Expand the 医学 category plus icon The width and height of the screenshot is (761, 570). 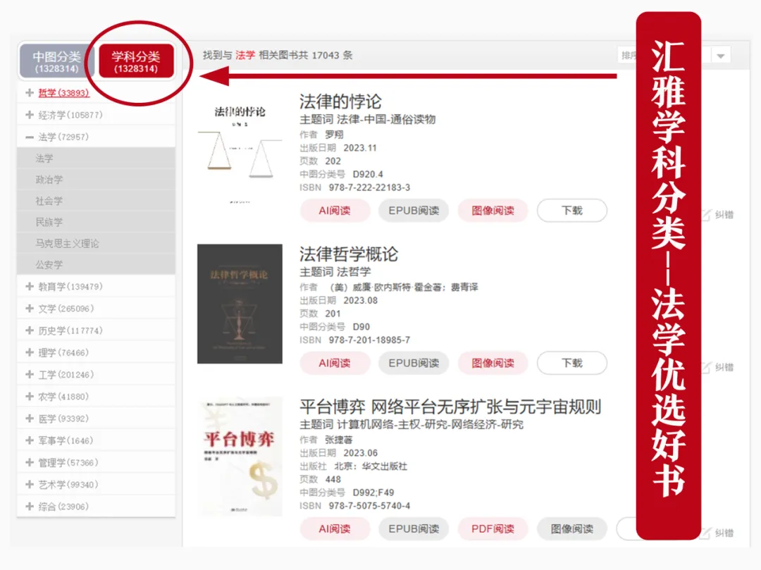pos(30,419)
